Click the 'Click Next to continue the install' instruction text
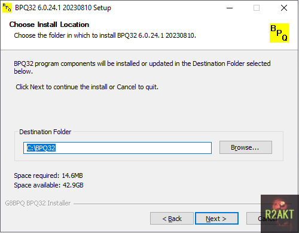The height and width of the screenshot is (233, 299). [x=87, y=87]
